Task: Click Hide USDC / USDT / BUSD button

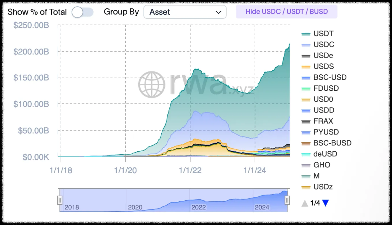Action: tap(286, 12)
